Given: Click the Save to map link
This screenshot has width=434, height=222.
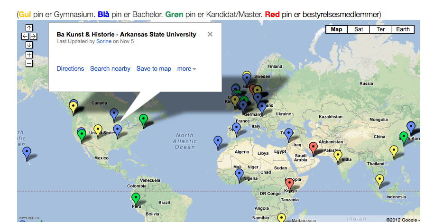Looking at the screenshot, I should tap(154, 69).
